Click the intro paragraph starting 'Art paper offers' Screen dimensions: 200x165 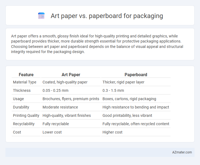97,44
